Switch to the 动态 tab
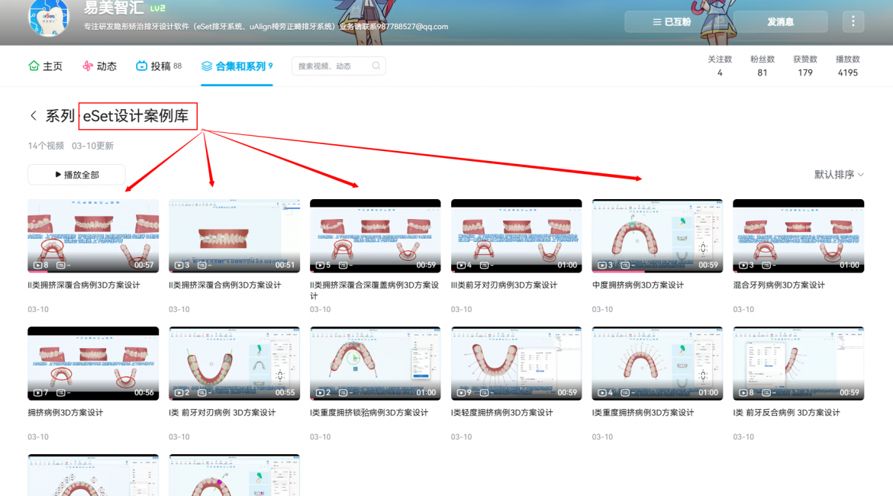The height and width of the screenshot is (496, 893). [x=106, y=66]
